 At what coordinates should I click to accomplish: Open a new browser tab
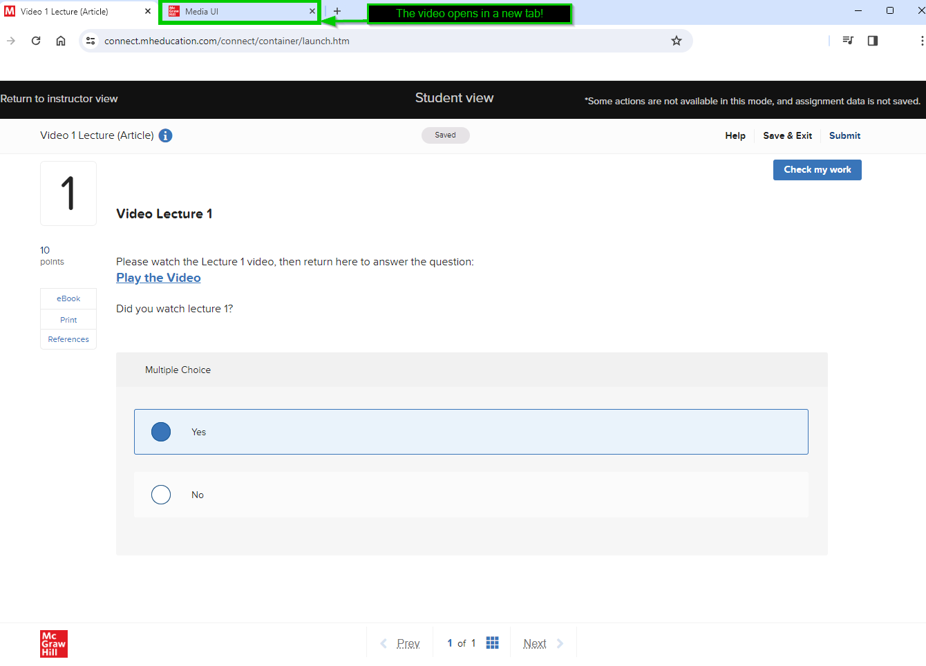click(x=337, y=12)
